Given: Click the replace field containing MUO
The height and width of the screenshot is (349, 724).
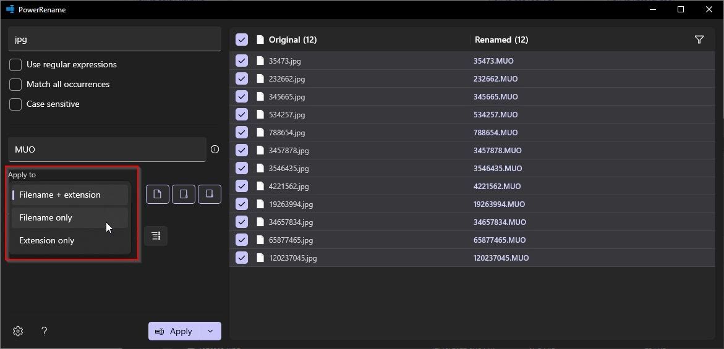Looking at the screenshot, I should [x=107, y=149].
